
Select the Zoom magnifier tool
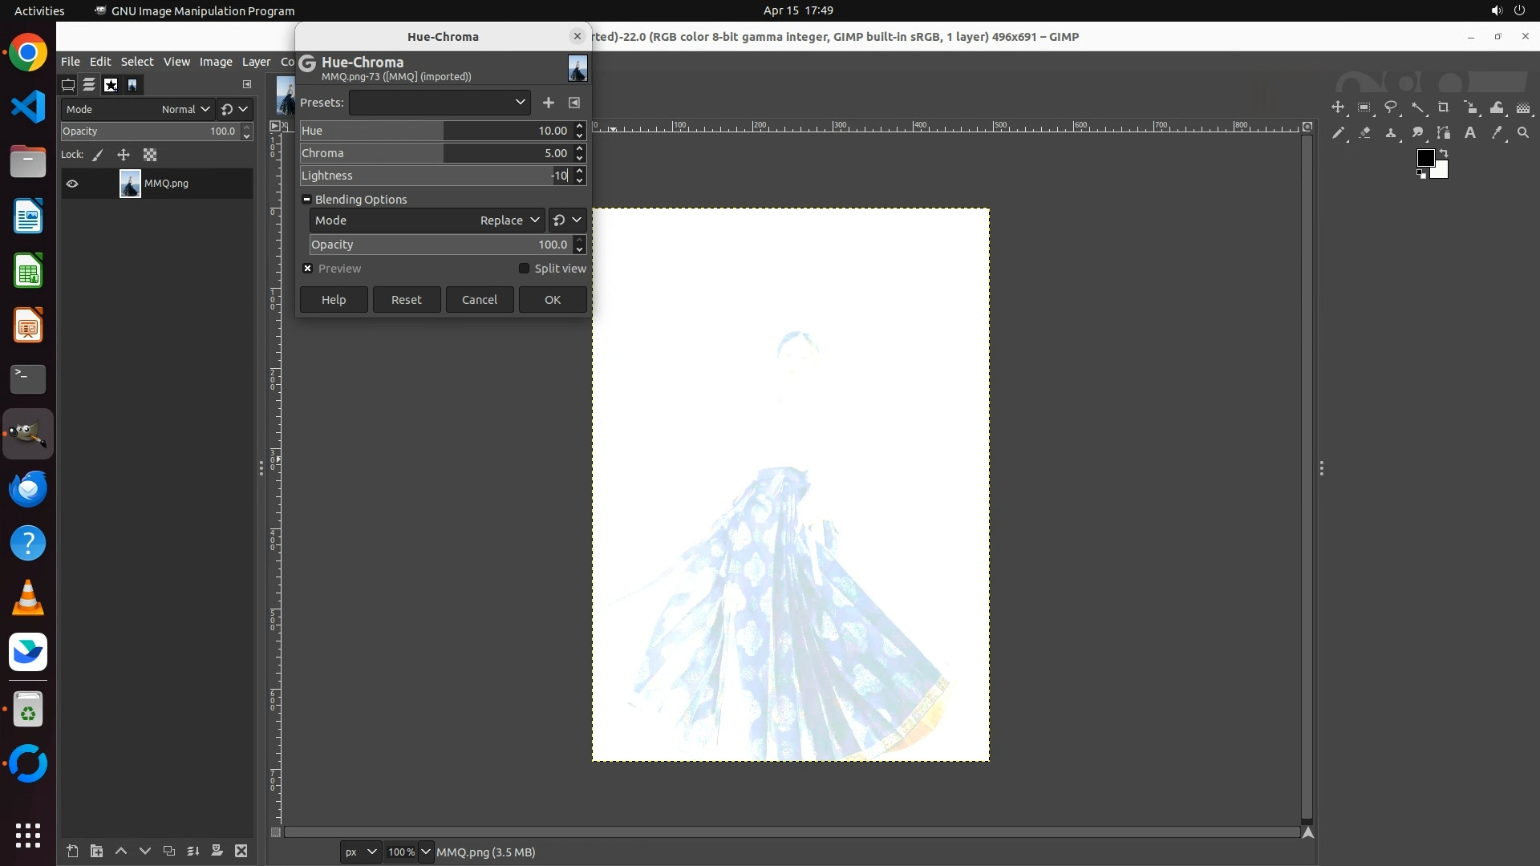coord(1523,133)
